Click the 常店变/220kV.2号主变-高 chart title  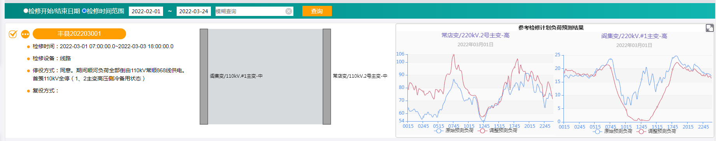click(x=475, y=35)
